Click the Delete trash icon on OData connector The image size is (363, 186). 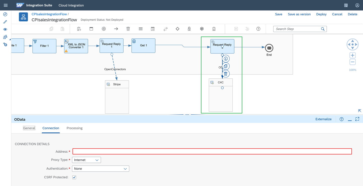coord(226,74)
